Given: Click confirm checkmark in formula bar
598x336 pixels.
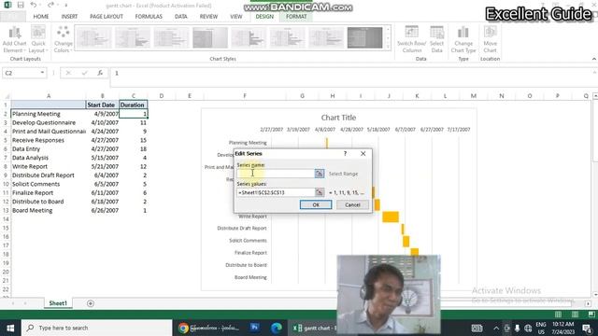Looking at the screenshot, I should [x=84, y=73].
